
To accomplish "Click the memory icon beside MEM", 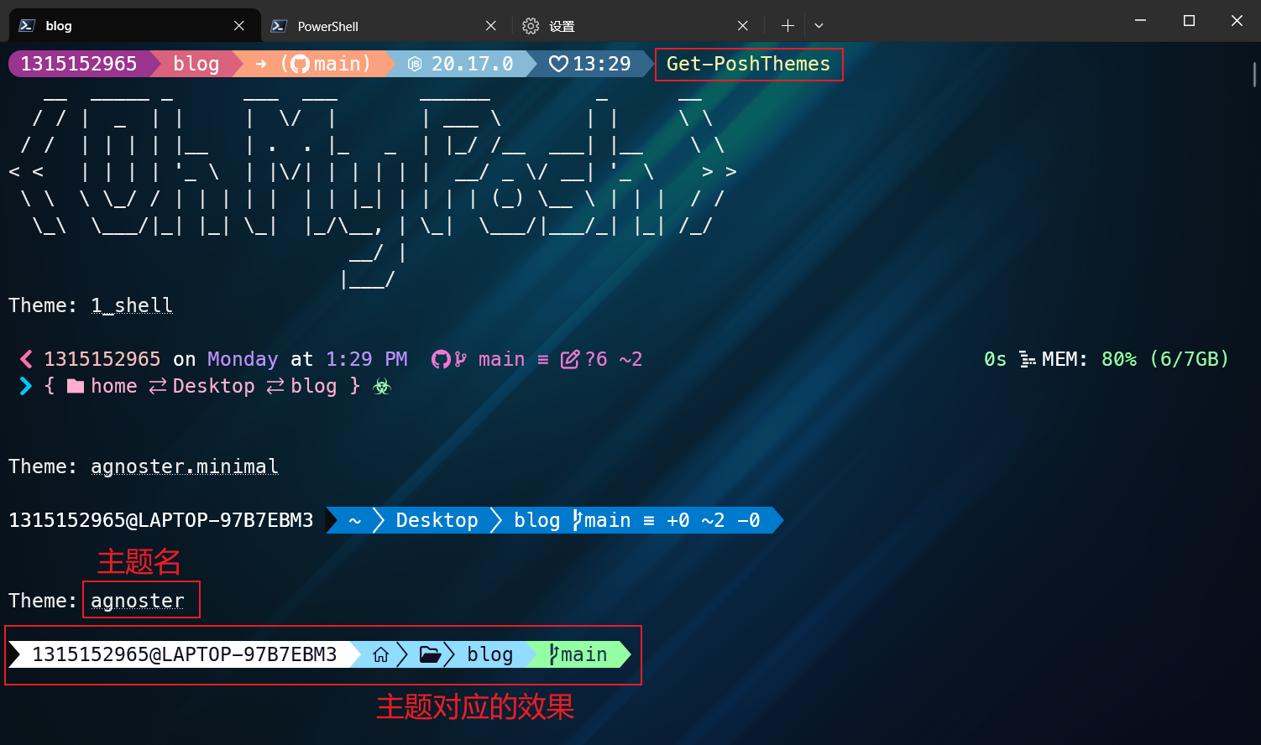I will pyautogui.click(x=1027, y=360).
